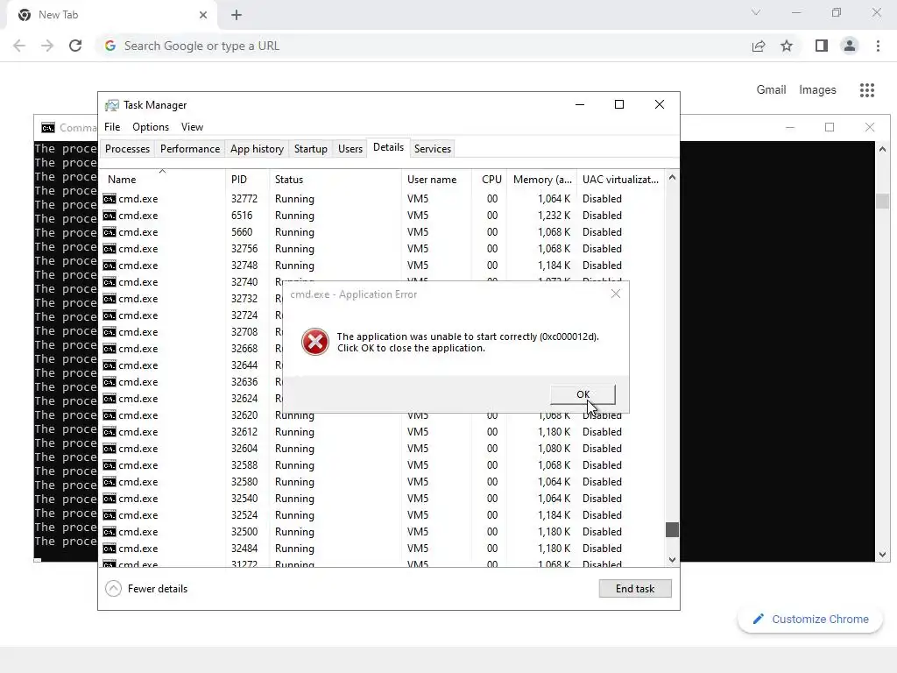Image resolution: width=897 pixels, height=673 pixels.
Task: Open Chrome side panel icon
Action: (x=822, y=46)
